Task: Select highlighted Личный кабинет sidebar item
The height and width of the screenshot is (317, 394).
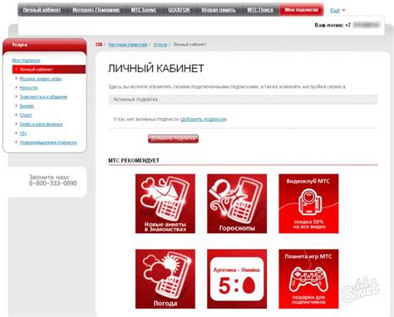Action: (49, 70)
